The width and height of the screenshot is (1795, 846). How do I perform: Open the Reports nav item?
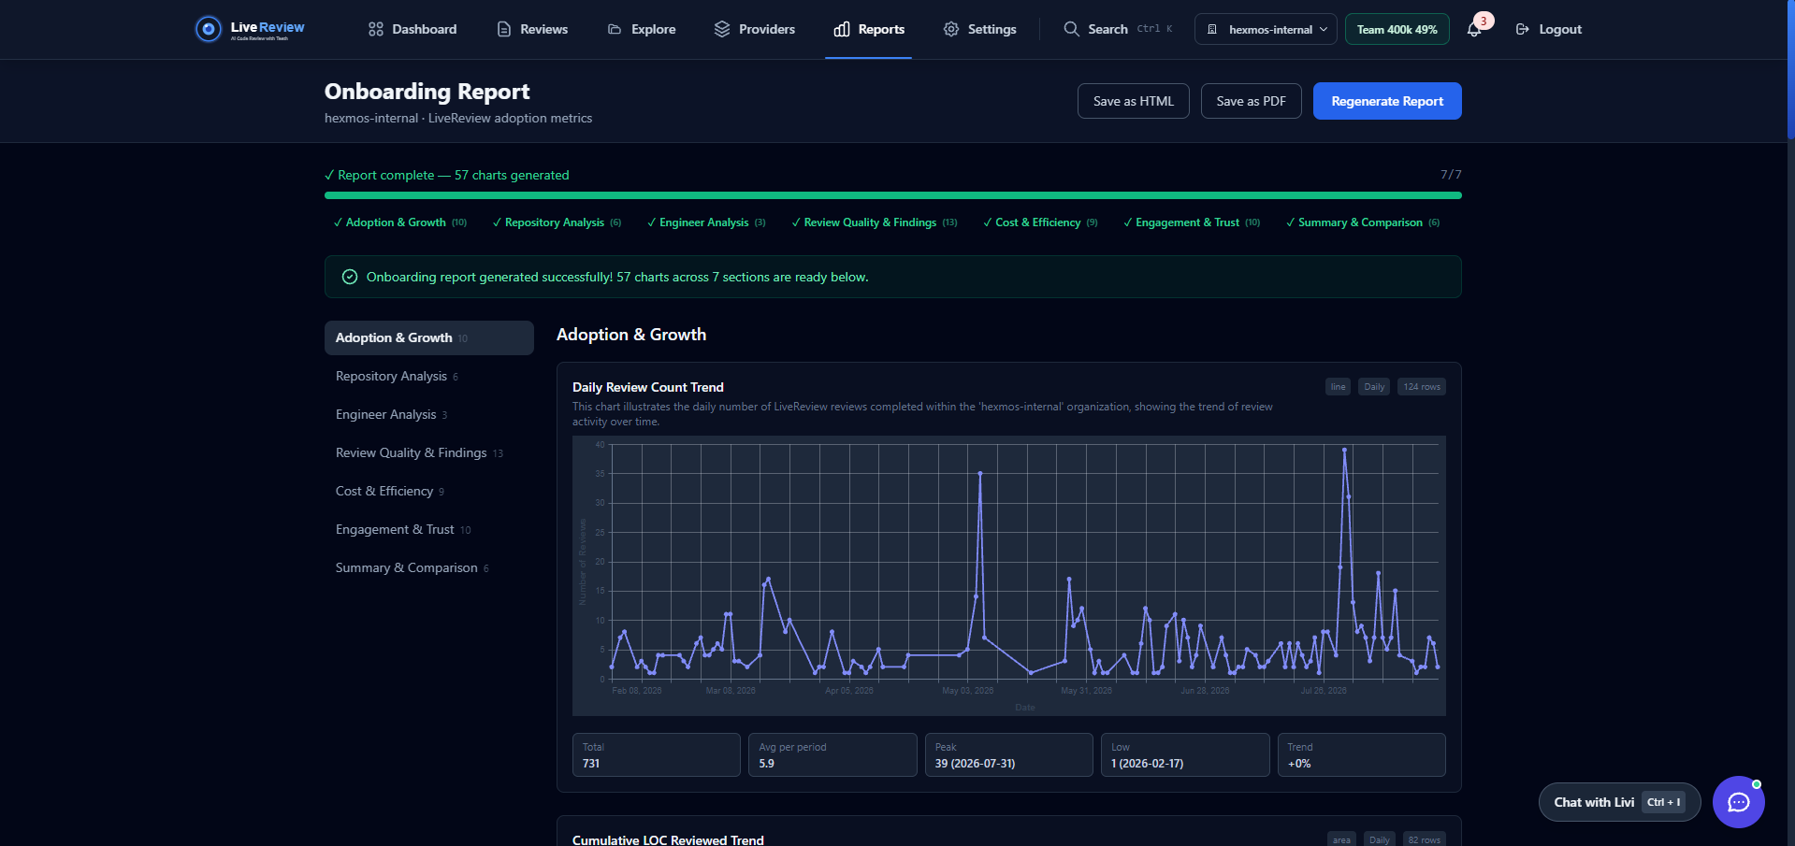(869, 29)
